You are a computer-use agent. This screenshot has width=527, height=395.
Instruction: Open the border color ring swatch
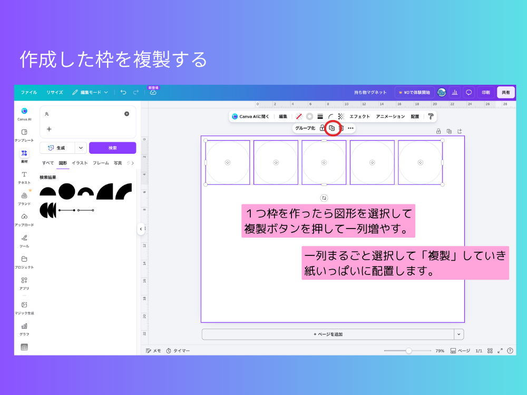(309, 116)
